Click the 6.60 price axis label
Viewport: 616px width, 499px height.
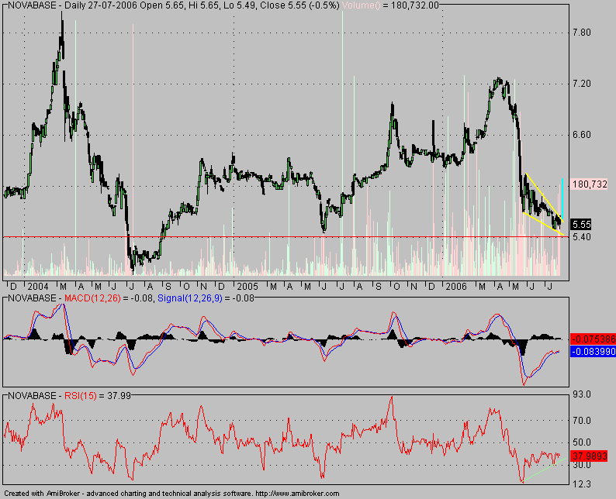pyautogui.click(x=581, y=135)
